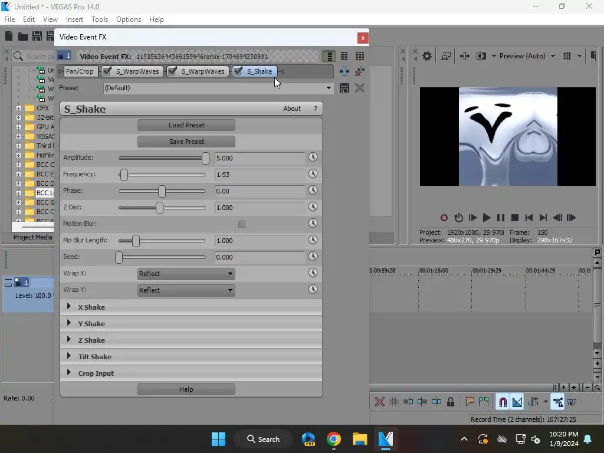604x453 pixels.
Task: Toggle the Enable Snapping magnet icon
Action: (503, 402)
